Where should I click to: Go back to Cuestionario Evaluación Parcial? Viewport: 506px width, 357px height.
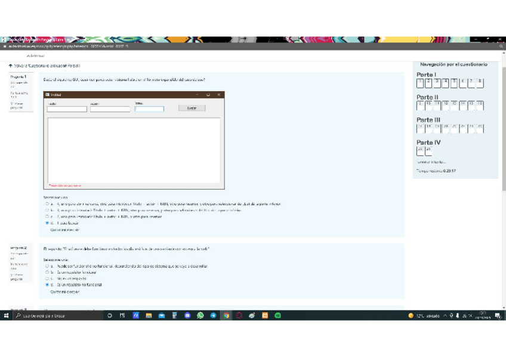point(47,66)
